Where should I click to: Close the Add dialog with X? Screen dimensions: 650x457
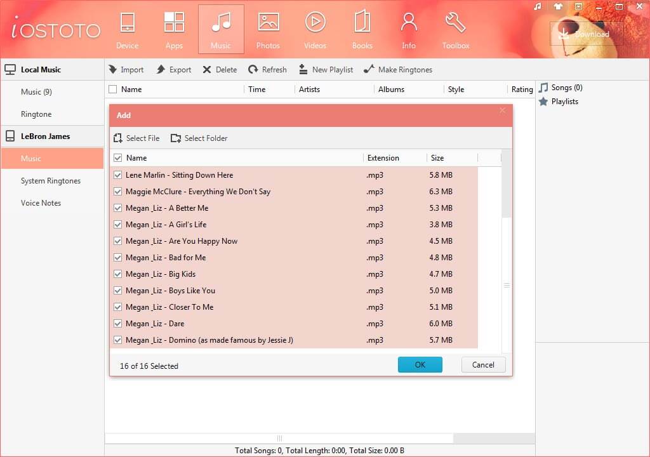pos(503,110)
